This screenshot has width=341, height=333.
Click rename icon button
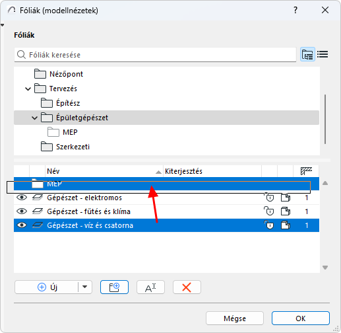click(150, 287)
